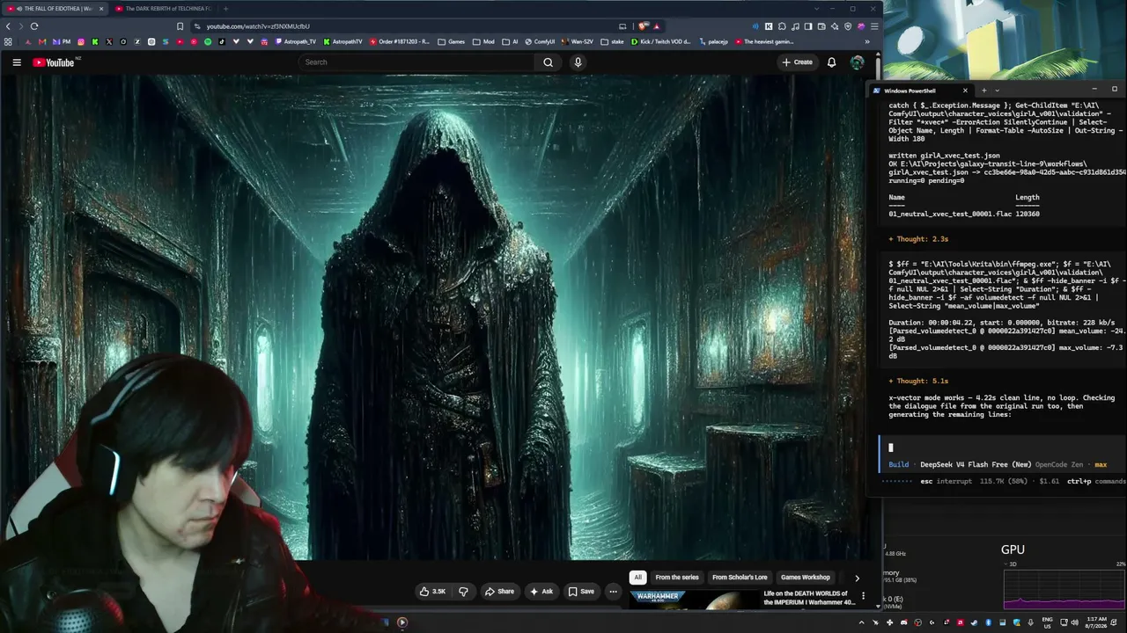1127x633 pixels.
Task: Open more actions ellipsis under video
Action: (x=614, y=591)
